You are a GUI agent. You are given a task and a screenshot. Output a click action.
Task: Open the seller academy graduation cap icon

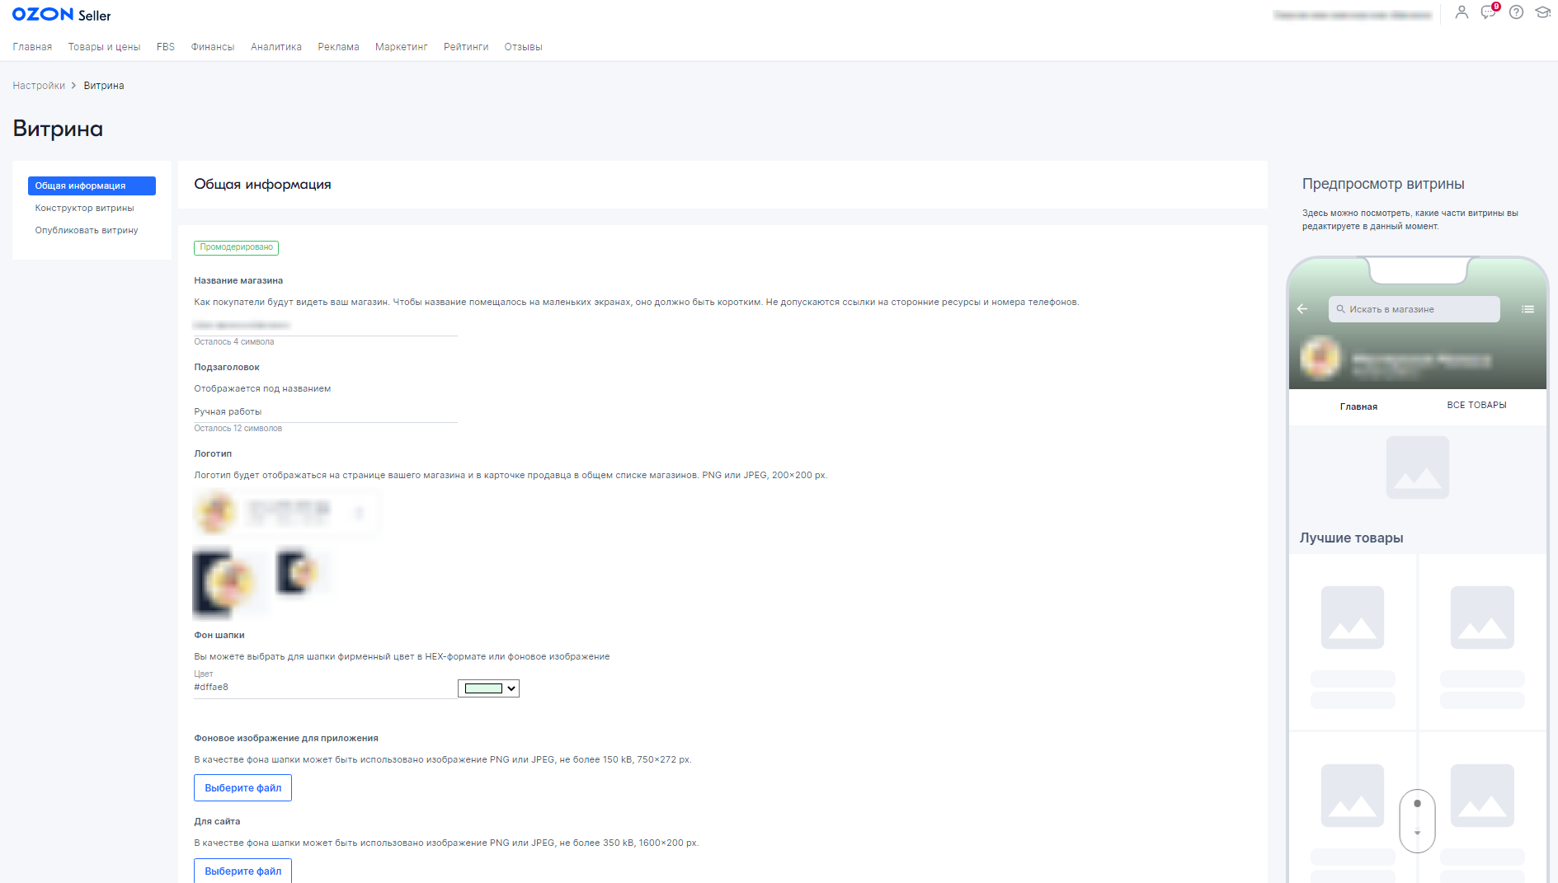pos(1542,12)
